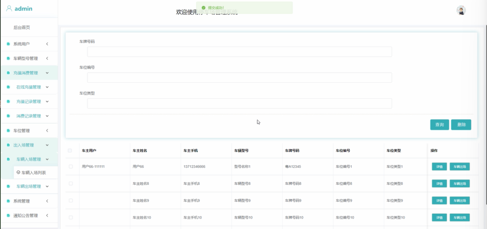487x229 pixels.
Task: Open the 系统管理 menu label
Action: 22,201
